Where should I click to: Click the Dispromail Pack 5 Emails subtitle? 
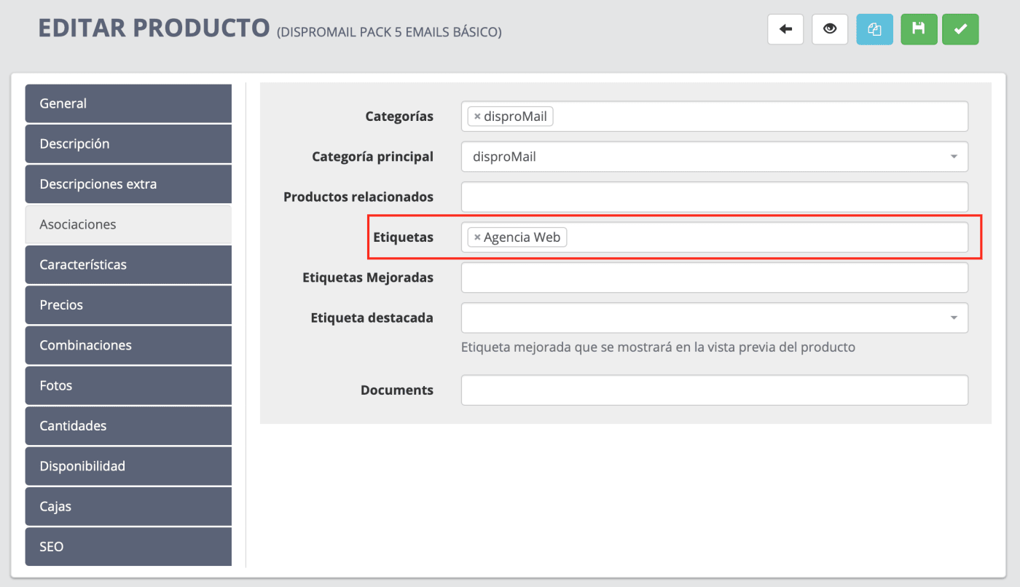pyautogui.click(x=389, y=32)
